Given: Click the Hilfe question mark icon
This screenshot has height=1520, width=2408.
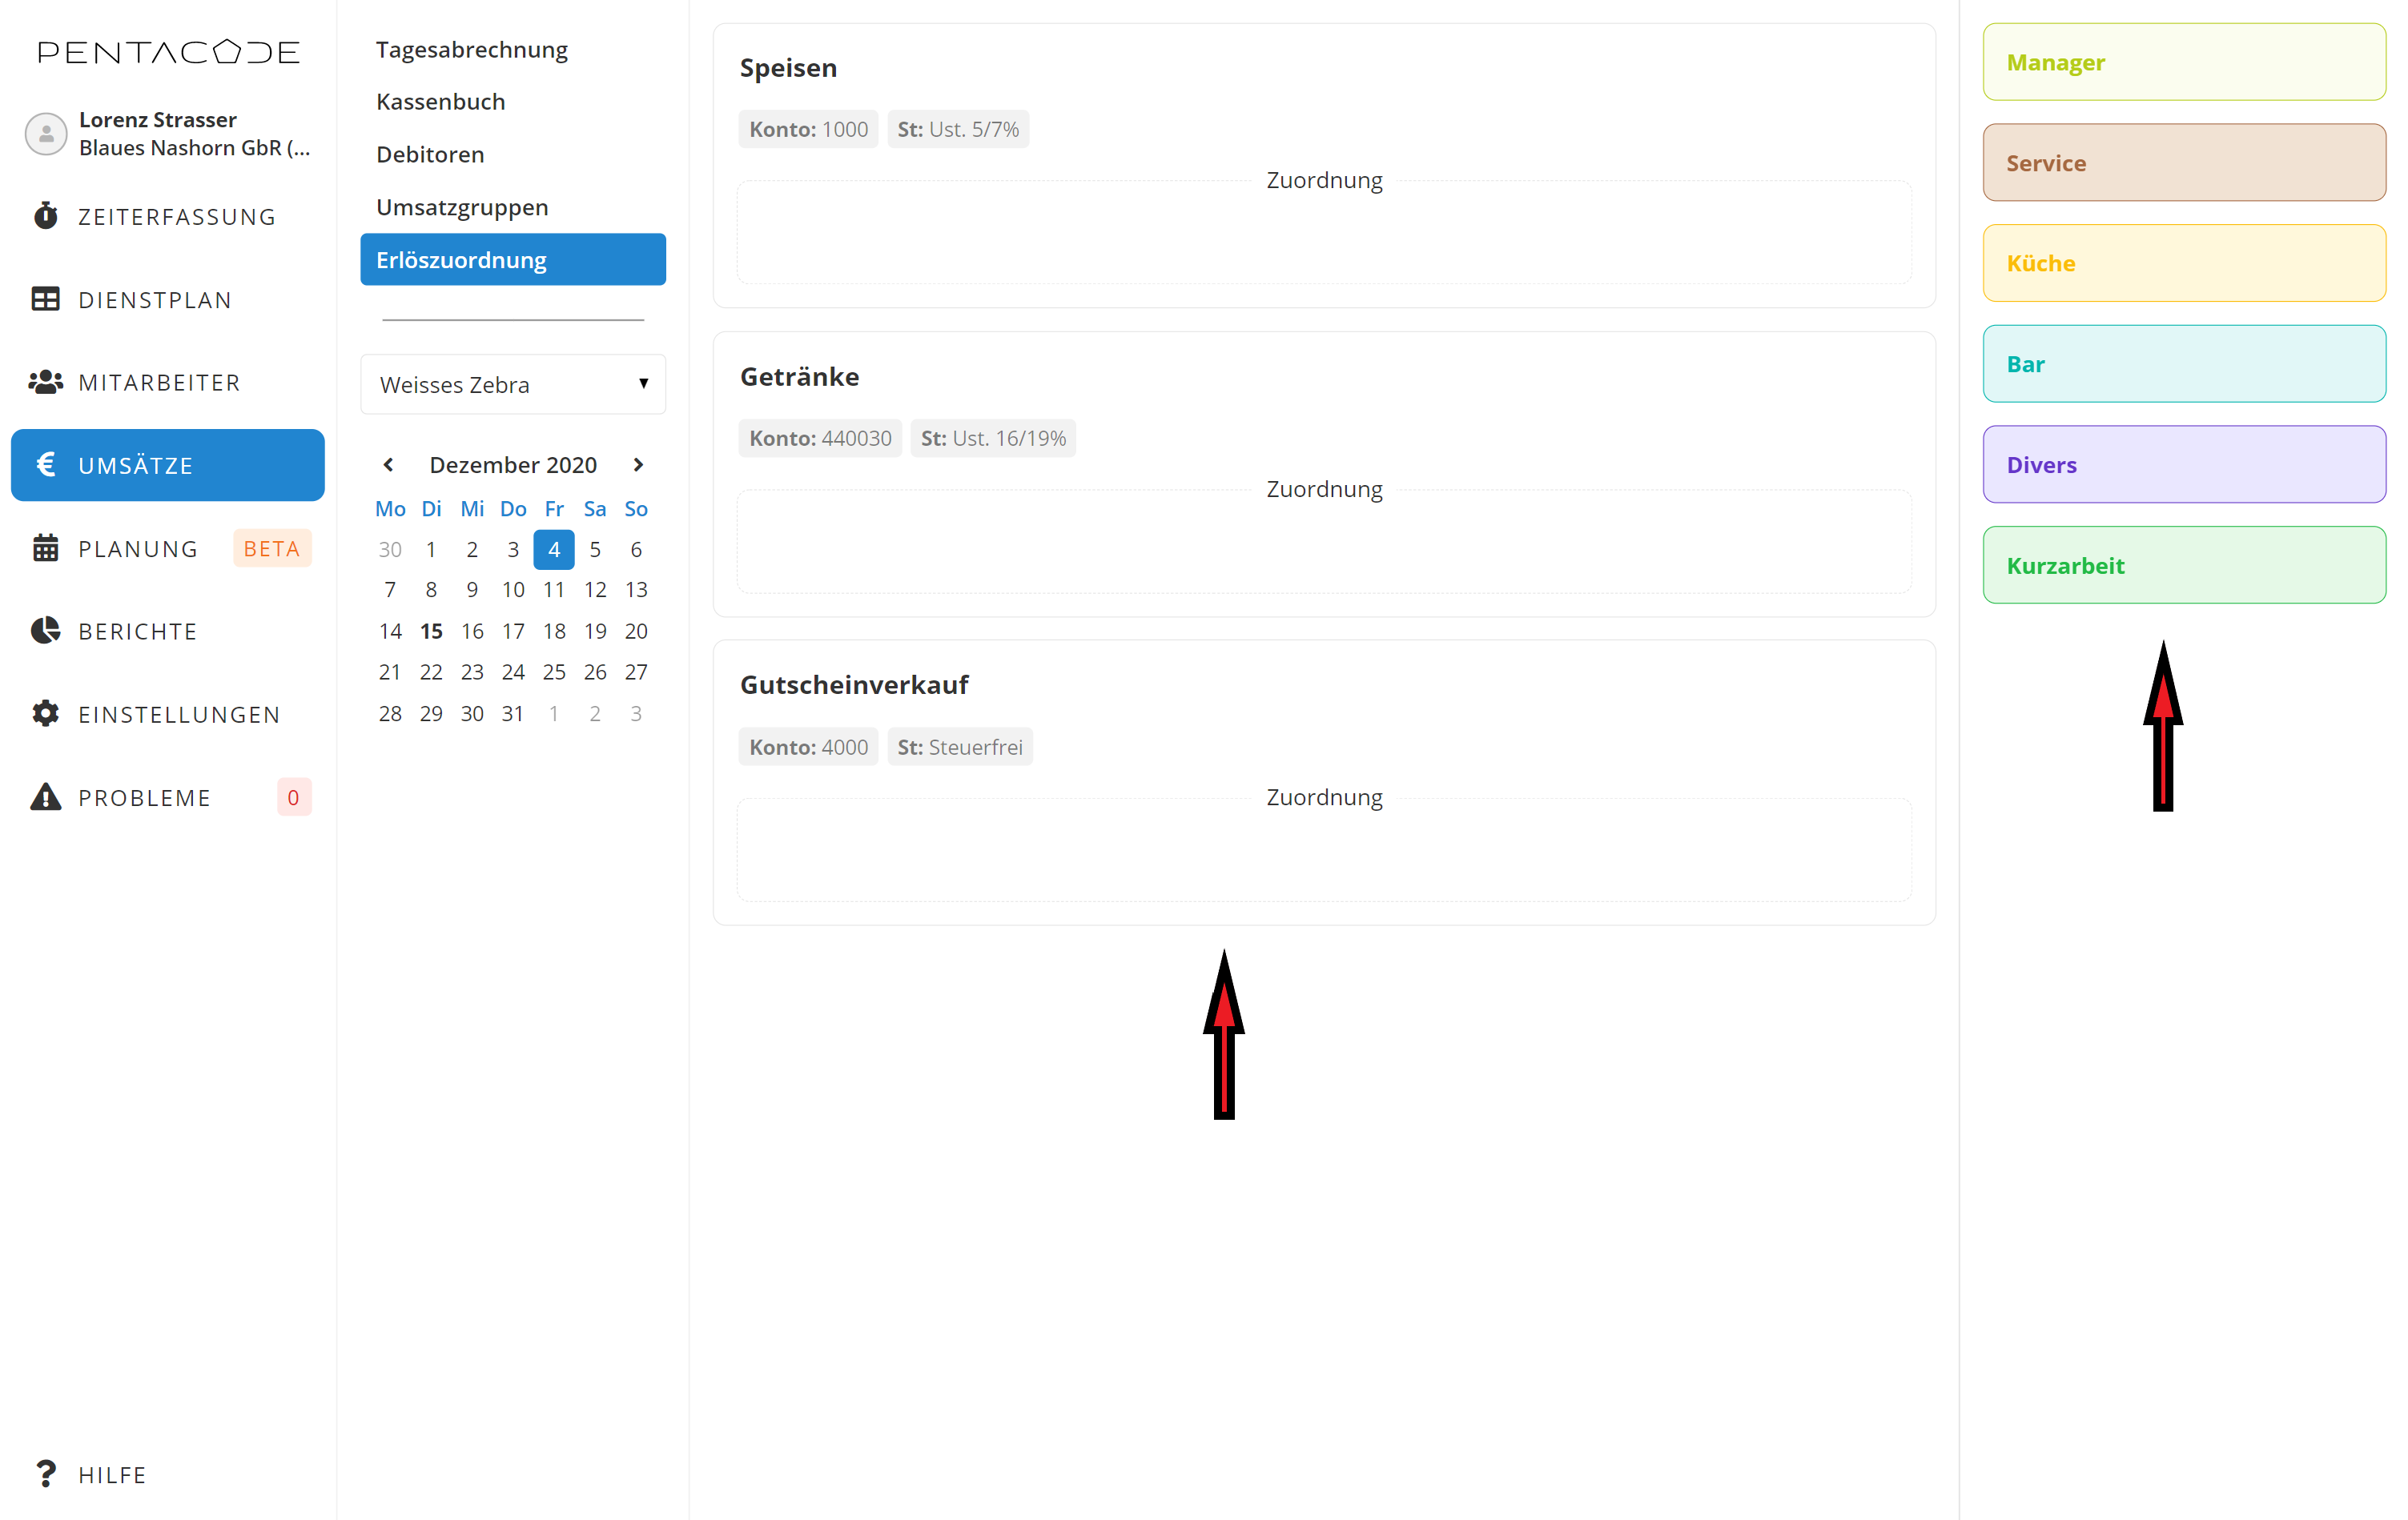Looking at the screenshot, I should pyautogui.click(x=45, y=1473).
